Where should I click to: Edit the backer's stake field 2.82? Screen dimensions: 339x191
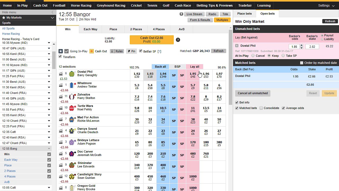coord(312,47)
